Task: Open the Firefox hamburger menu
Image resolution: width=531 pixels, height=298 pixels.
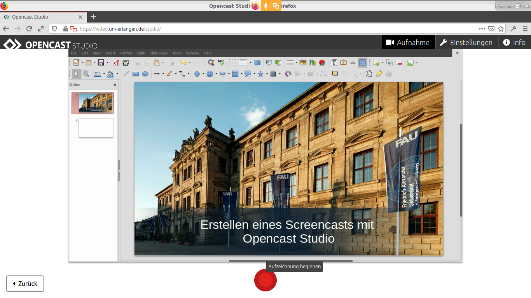Action: click(x=525, y=29)
